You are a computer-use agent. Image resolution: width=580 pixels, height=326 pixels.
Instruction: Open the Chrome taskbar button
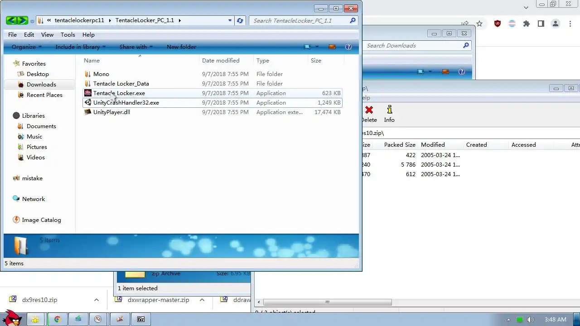58,319
